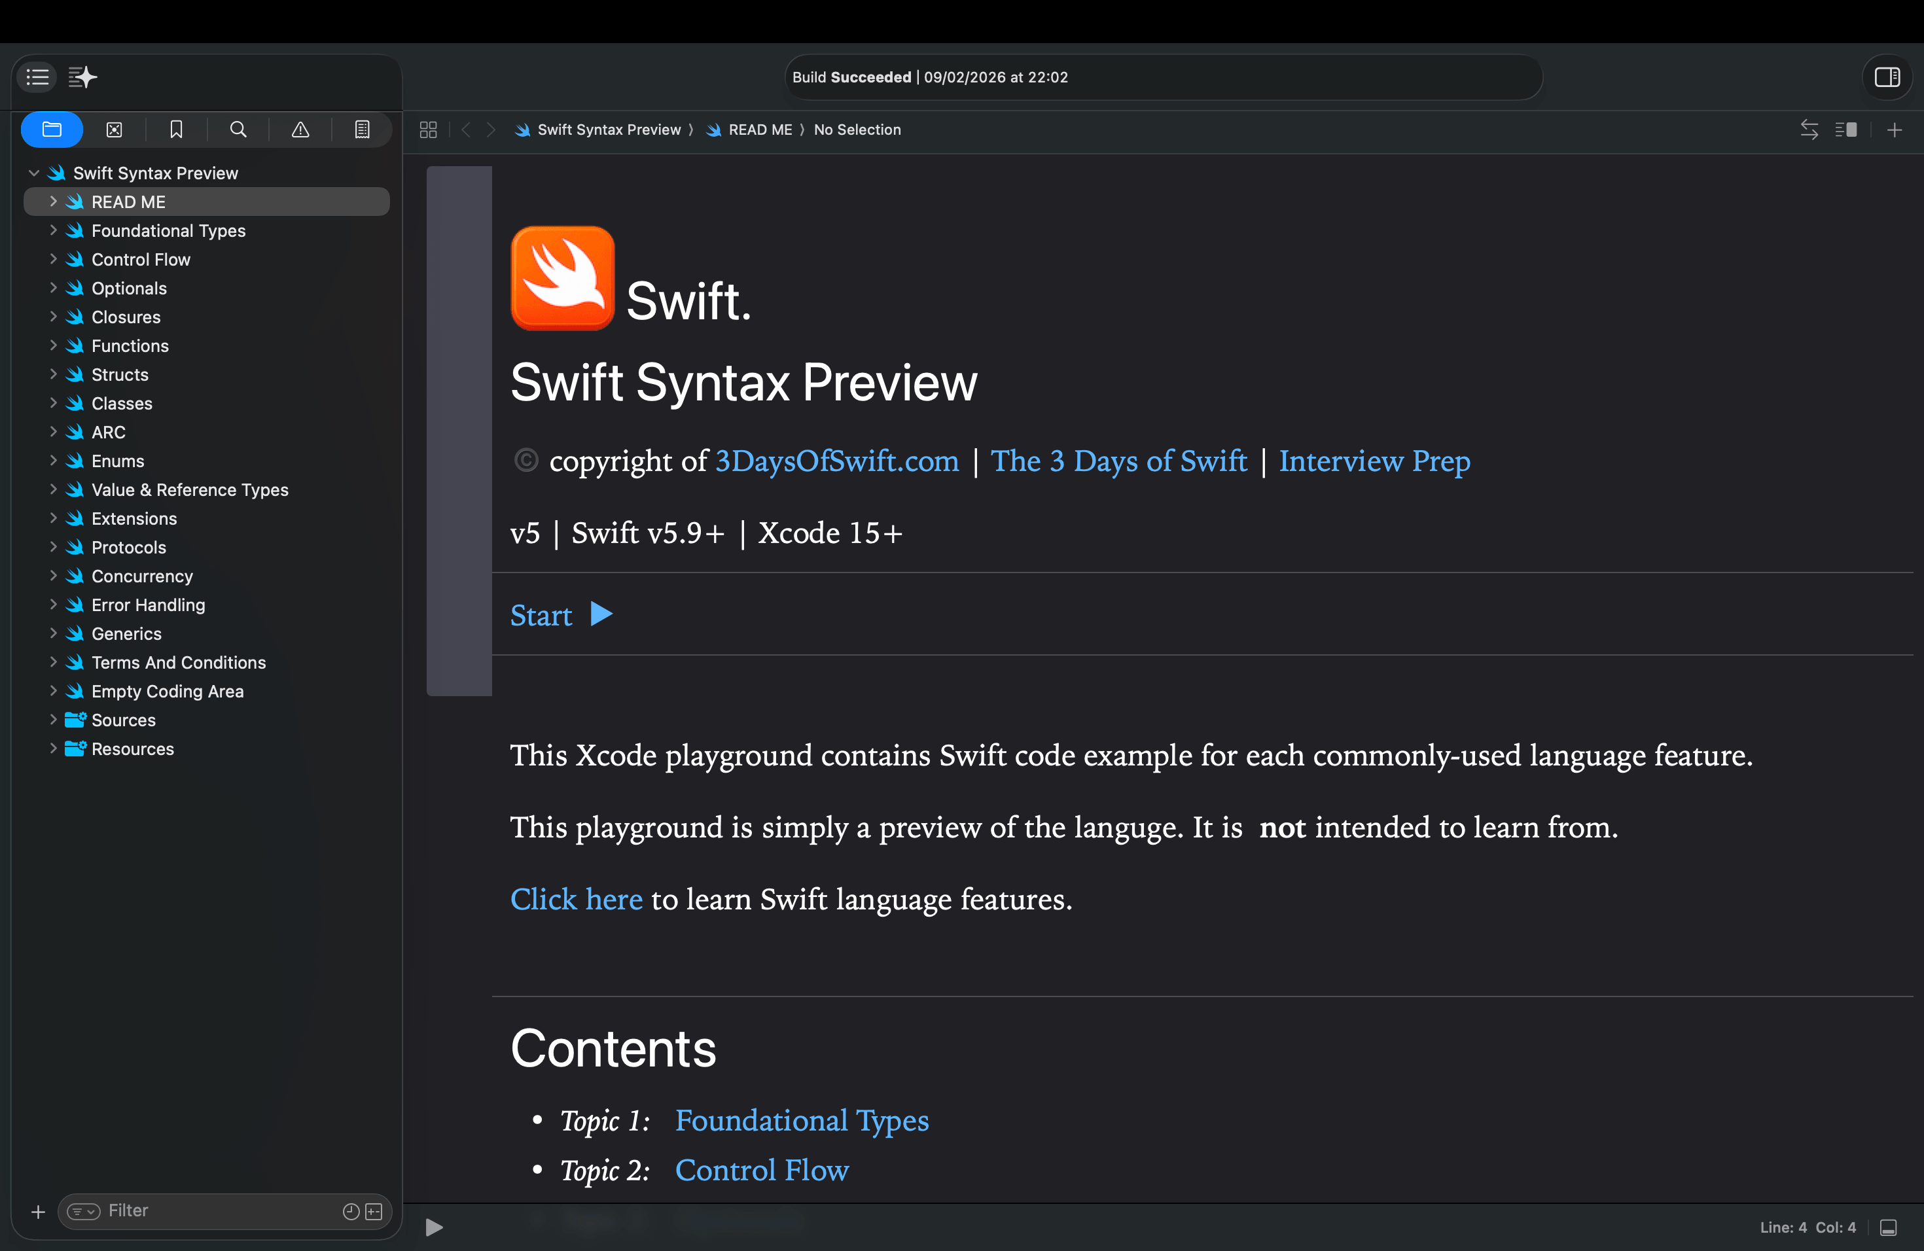Open the 3DaysOfSwift.com hyperlink
The width and height of the screenshot is (1924, 1251).
[836, 461]
